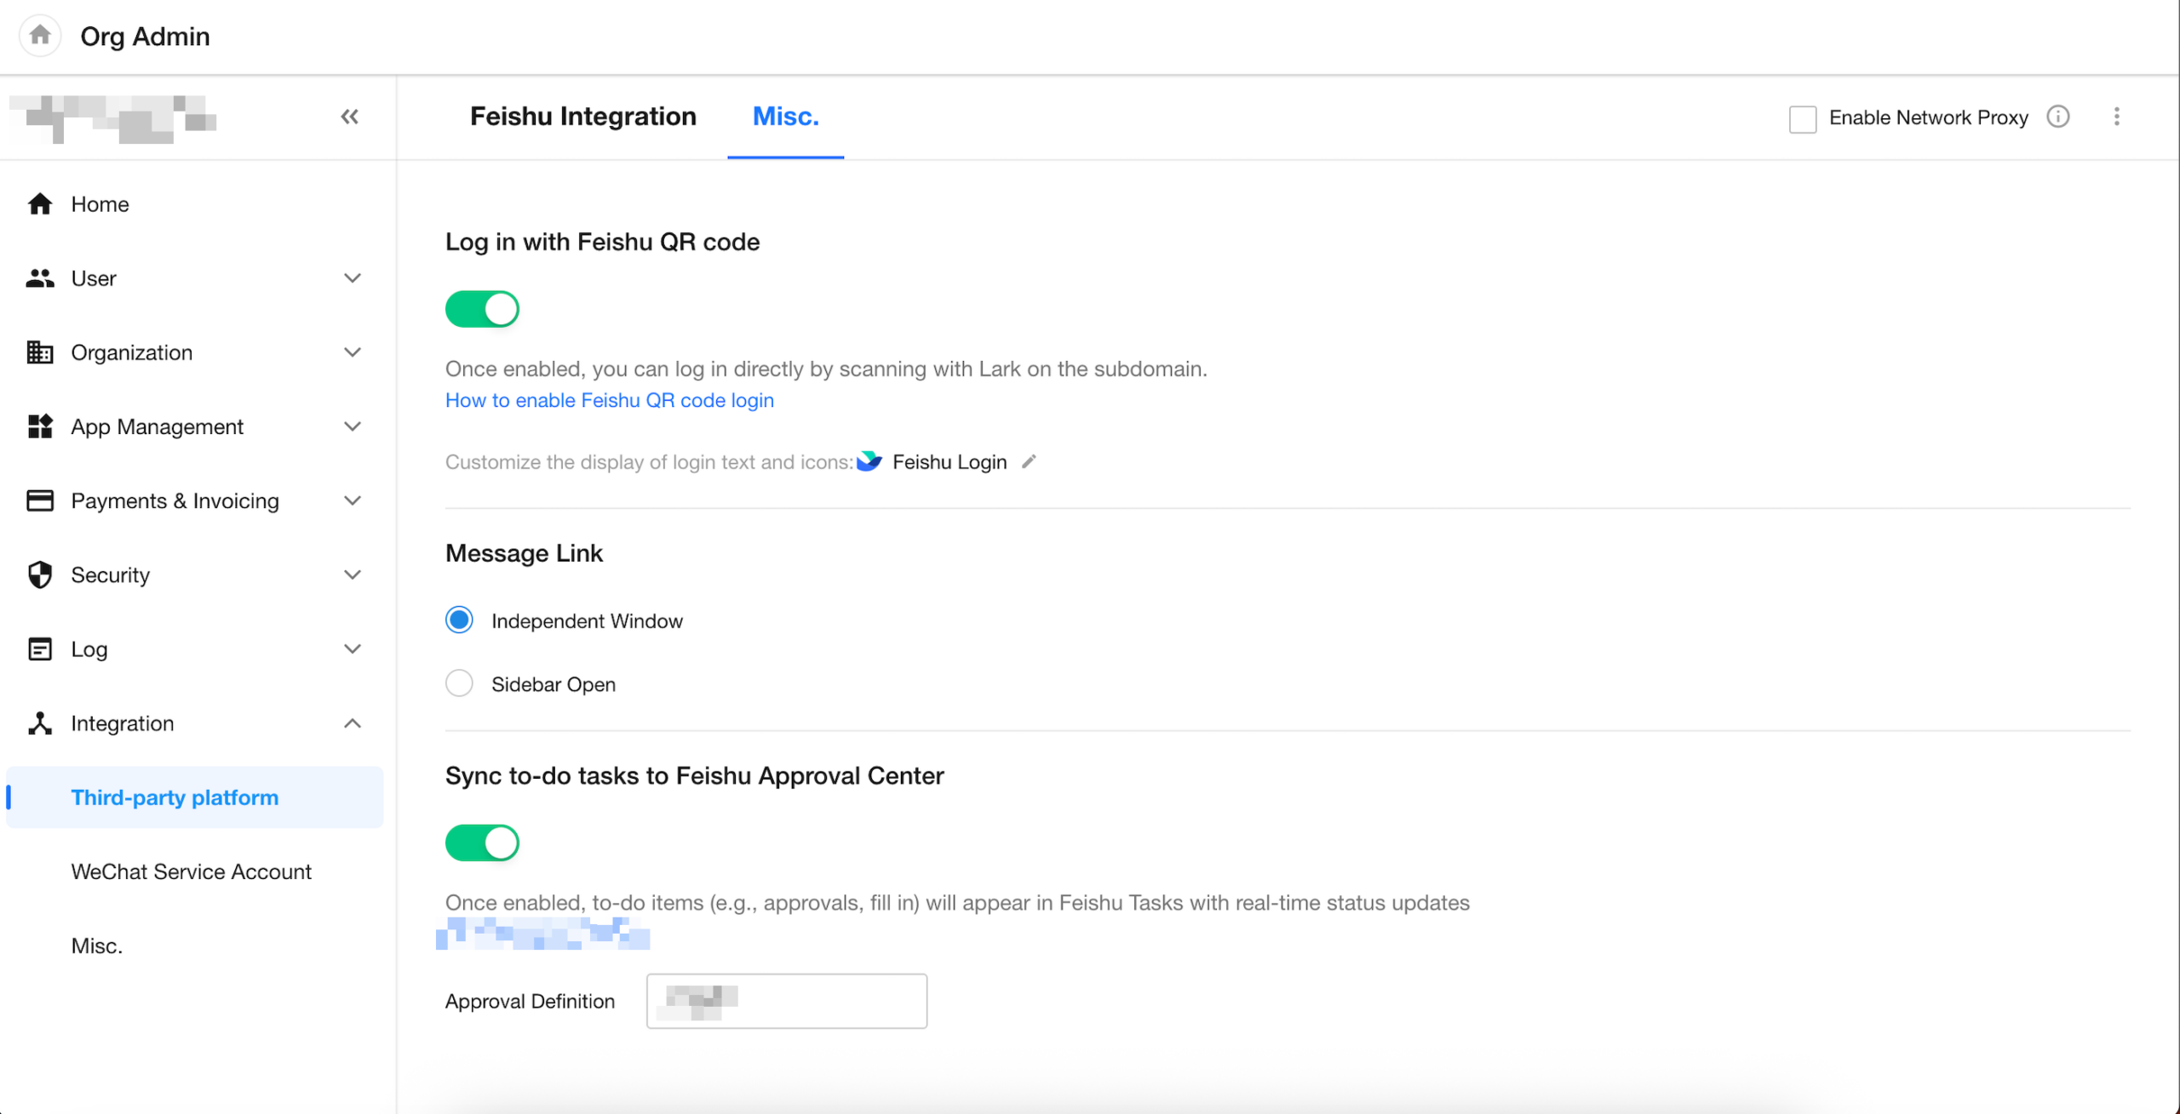Expand the Organization section arrow

click(352, 352)
